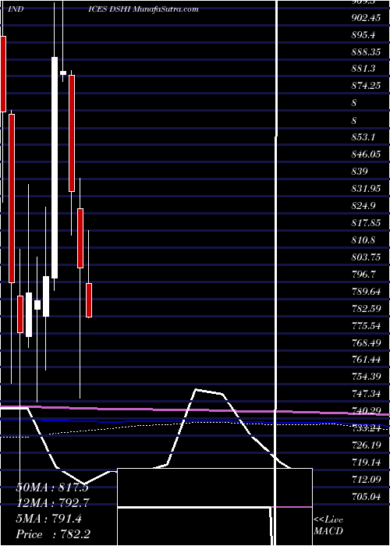The width and height of the screenshot is (390, 546).
Task: Click the 719.14 price axis label
Action: [366, 463]
